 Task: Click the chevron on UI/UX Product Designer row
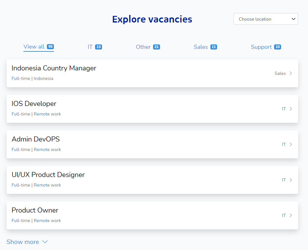291,180
